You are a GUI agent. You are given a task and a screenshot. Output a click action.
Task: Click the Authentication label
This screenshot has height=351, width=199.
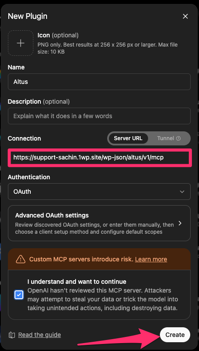pos(29,177)
